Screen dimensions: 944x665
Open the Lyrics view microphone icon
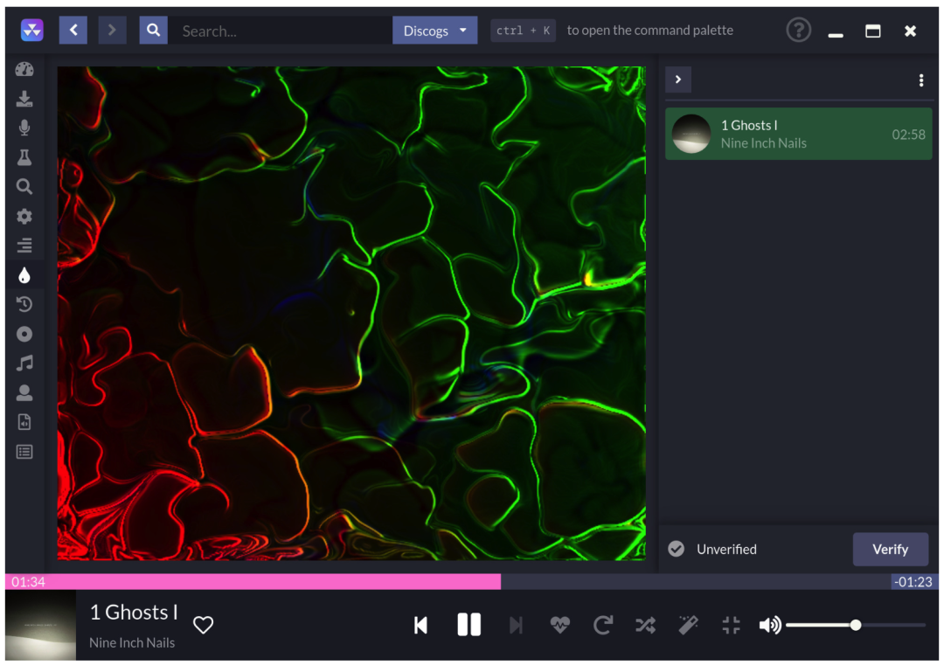click(x=24, y=128)
